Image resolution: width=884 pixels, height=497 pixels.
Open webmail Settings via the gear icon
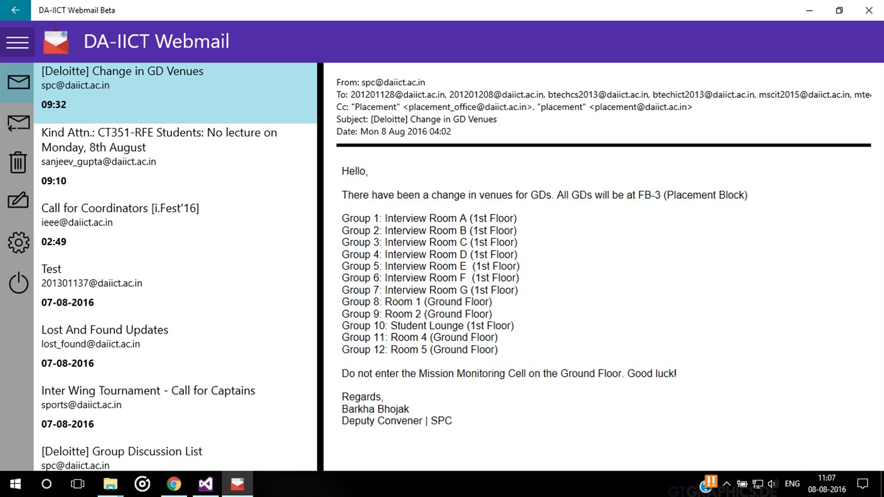click(x=18, y=242)
